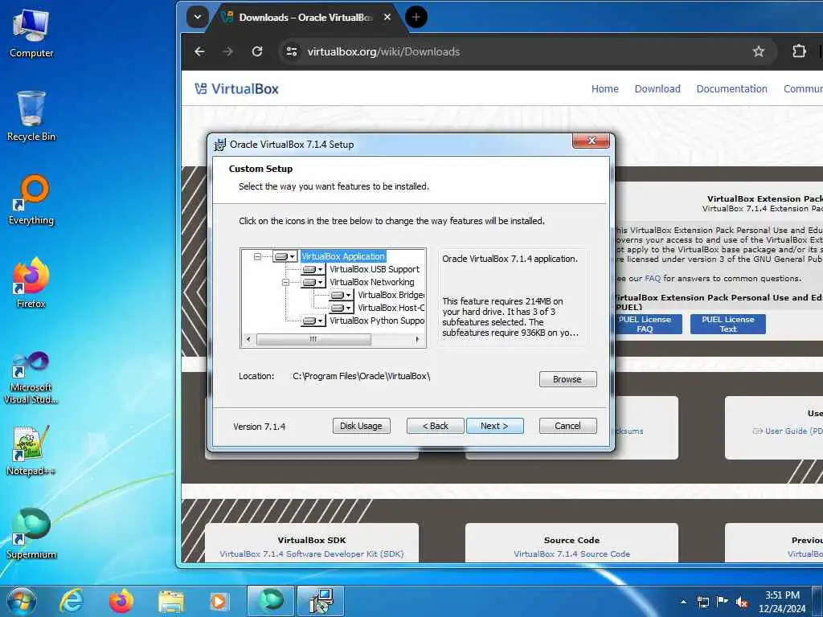The height and width of the screenshot is (617, 823).
Task: Select VirtualBox USB Support tree item
Action: (375, 269)
